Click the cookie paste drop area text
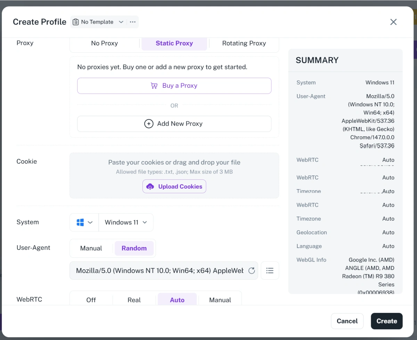Screen dimensions: 417x340 pyautogui.click(x=174, y=162)
